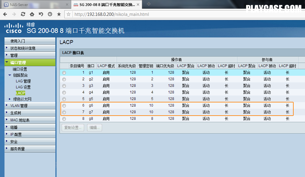Click the 管理密钥 value 8 in row g8

click(152, 119)
